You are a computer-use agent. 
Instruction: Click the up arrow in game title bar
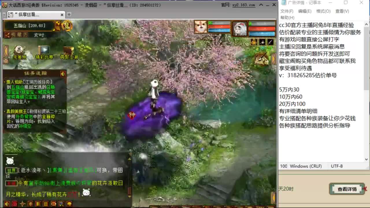point(261,5)
